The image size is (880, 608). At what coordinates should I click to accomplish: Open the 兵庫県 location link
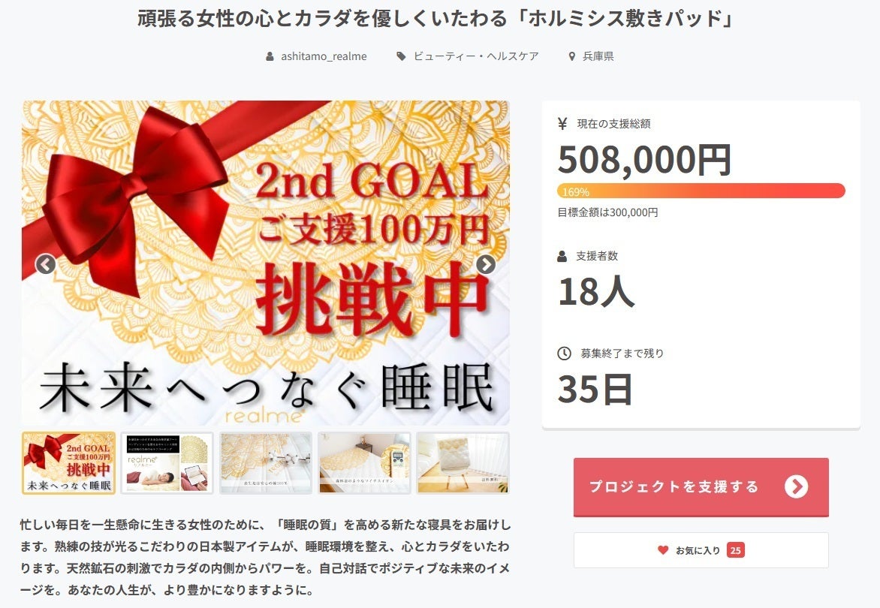(598, 56)
